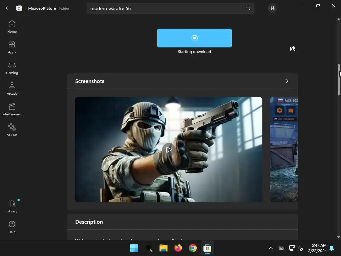The image size is (341, 256).
Task: Open Help in the sidebar
Action: click(12, 227)
